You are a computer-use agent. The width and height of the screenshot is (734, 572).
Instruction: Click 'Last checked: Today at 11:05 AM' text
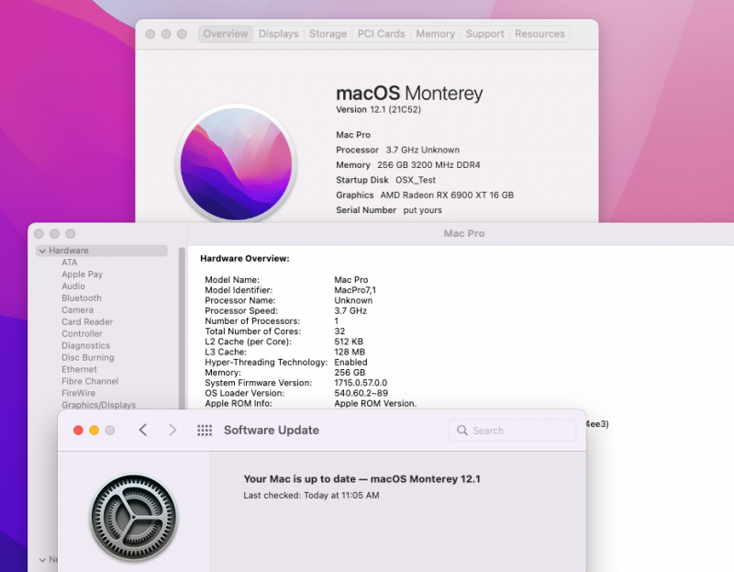coord(311,495)
